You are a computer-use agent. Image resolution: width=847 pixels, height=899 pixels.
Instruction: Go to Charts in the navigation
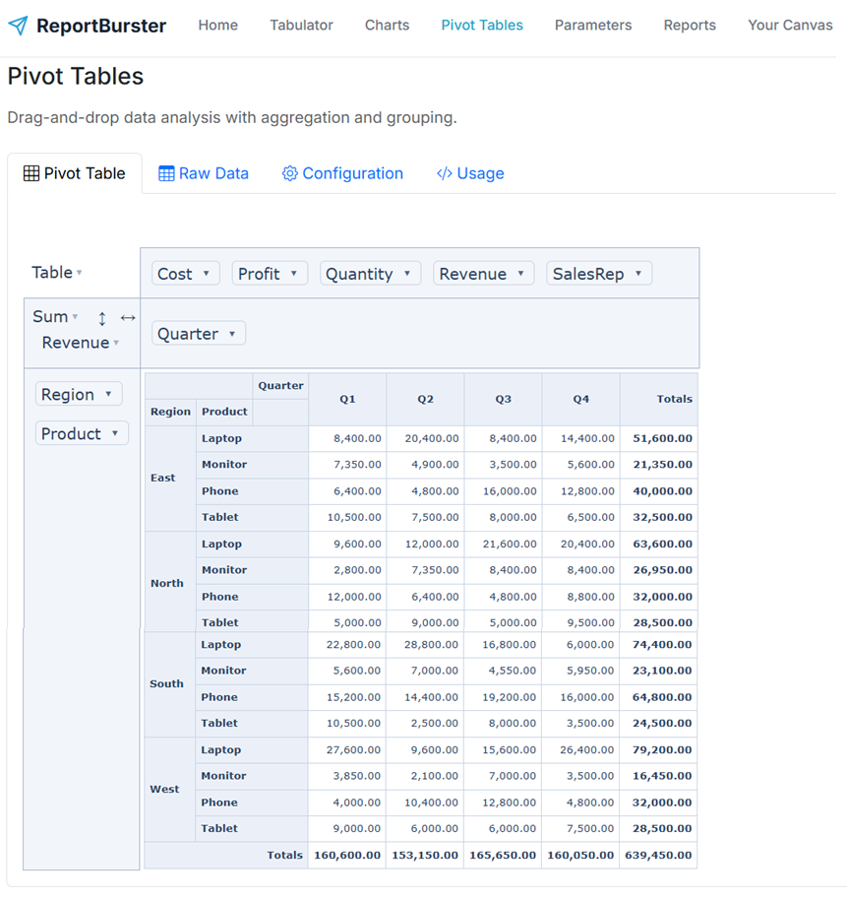[387, 26]
